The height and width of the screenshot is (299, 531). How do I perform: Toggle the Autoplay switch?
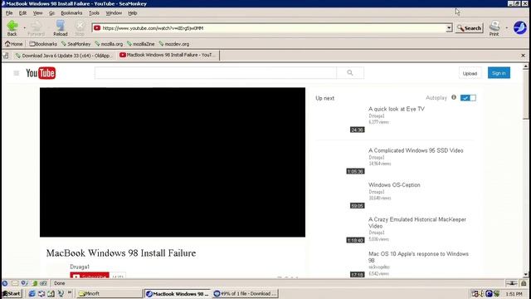[468, 98]
